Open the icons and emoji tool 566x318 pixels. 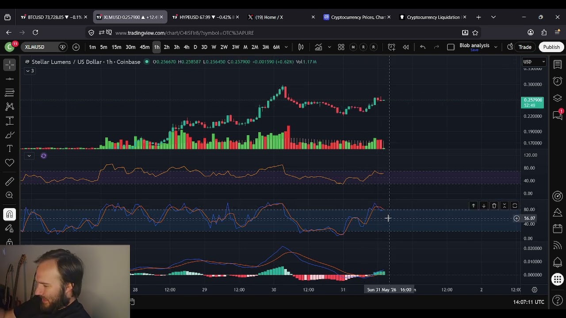coord(9,163)
